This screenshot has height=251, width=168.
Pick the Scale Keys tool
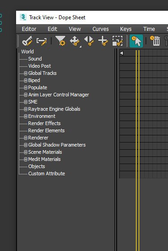118,41
